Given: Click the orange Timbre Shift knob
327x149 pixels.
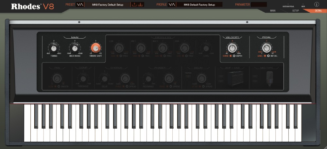Looking at the screenshot, I should click(x=95, y=48).
